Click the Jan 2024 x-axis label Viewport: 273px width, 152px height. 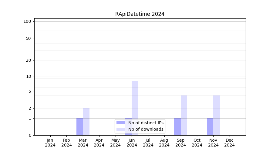coord(50,143)
